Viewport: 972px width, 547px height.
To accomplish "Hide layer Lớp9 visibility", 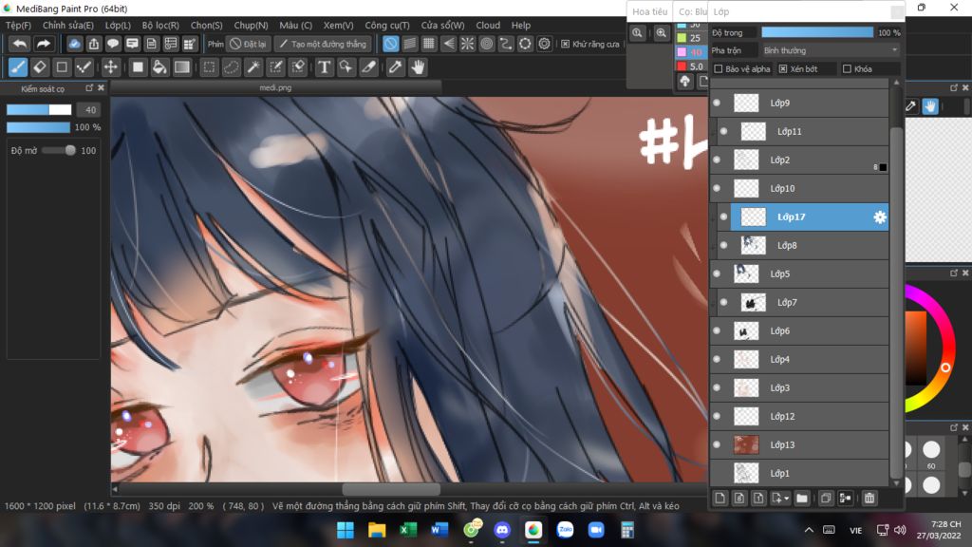I will pos(717,103).
